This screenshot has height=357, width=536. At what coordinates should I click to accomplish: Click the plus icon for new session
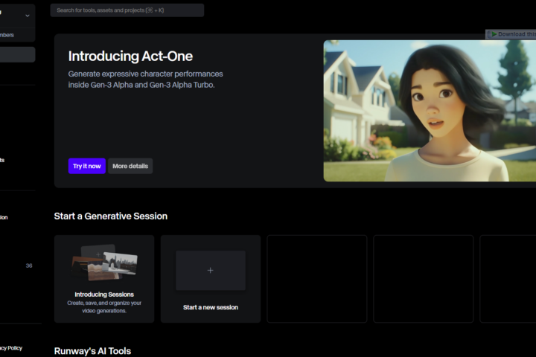[210, 270]
